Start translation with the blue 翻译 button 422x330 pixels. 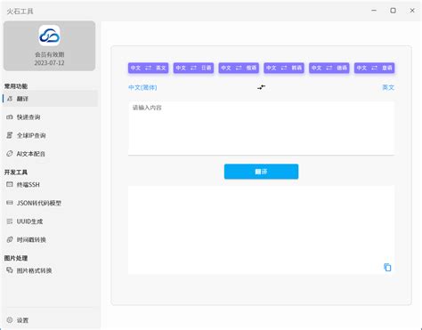coord(261,172)
